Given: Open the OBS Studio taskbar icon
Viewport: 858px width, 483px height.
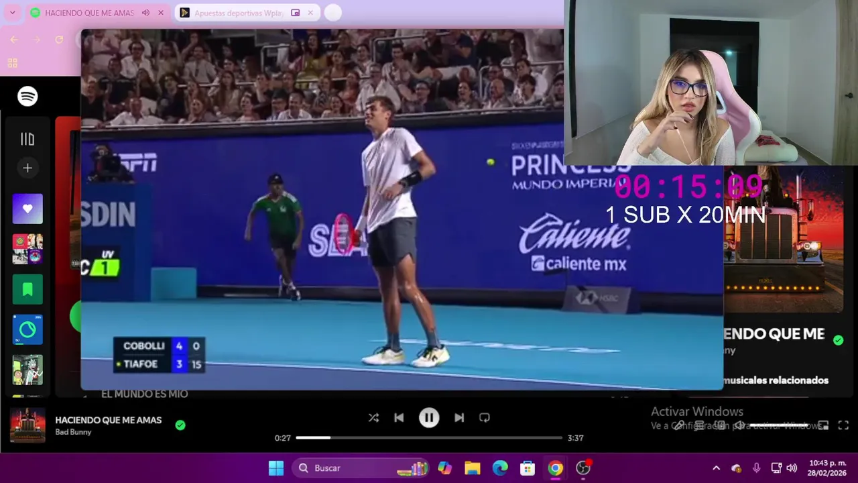Looking at the screenshot, I should pos(583,468).
